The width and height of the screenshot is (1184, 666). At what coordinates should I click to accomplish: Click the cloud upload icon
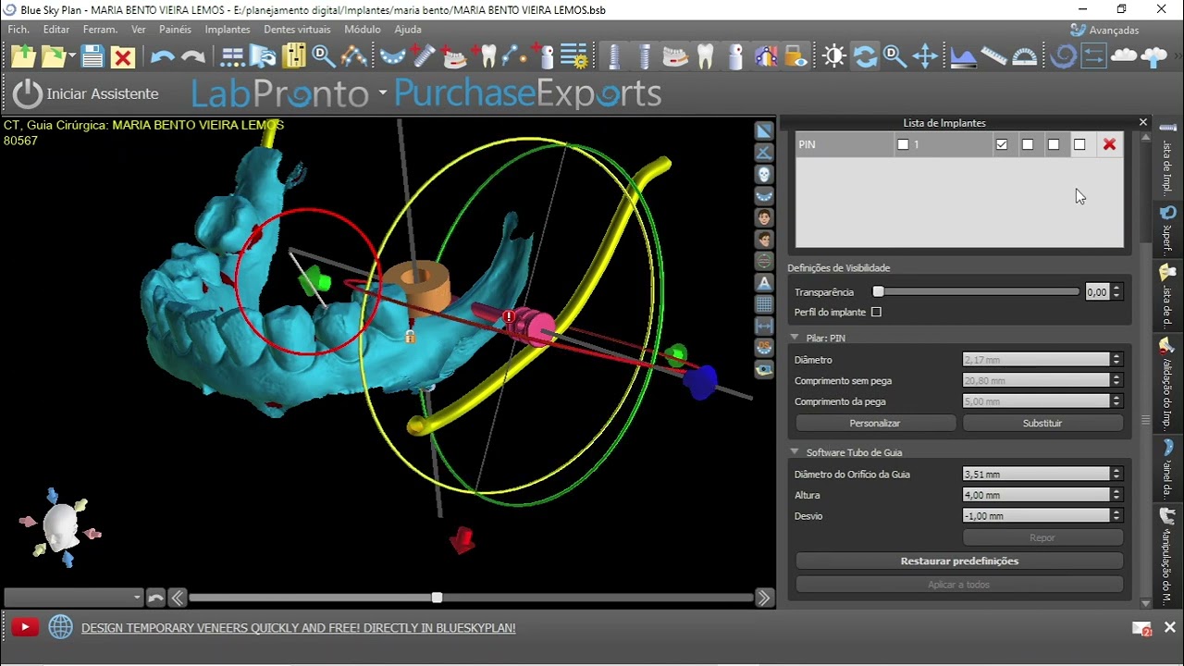tap(1153, 57)
